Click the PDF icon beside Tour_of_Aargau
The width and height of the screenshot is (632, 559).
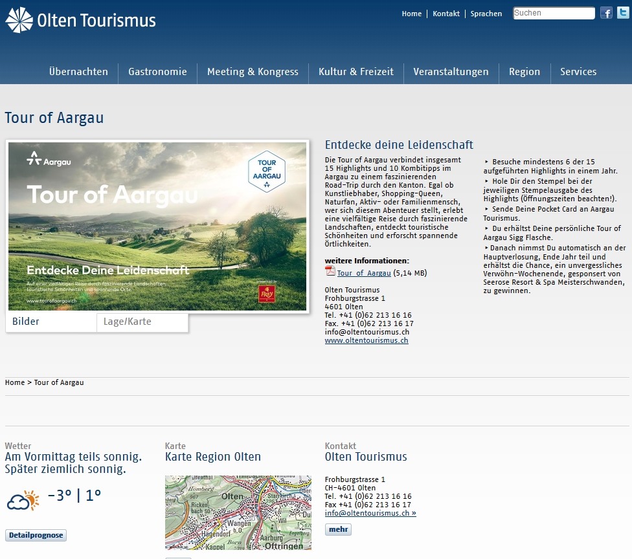click(x=330, y=271)
